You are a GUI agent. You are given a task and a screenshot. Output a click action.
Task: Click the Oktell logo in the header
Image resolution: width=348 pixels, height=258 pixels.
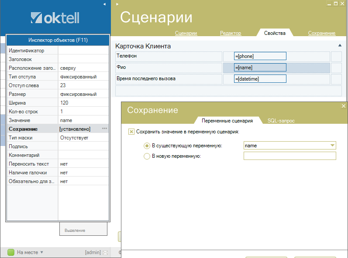coord(55,17)
